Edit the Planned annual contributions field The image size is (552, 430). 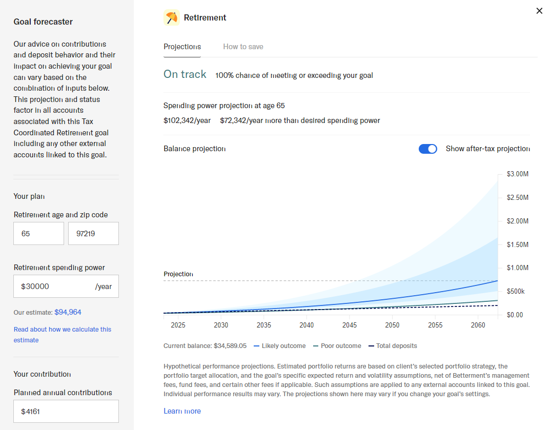[x=66, y=411]
